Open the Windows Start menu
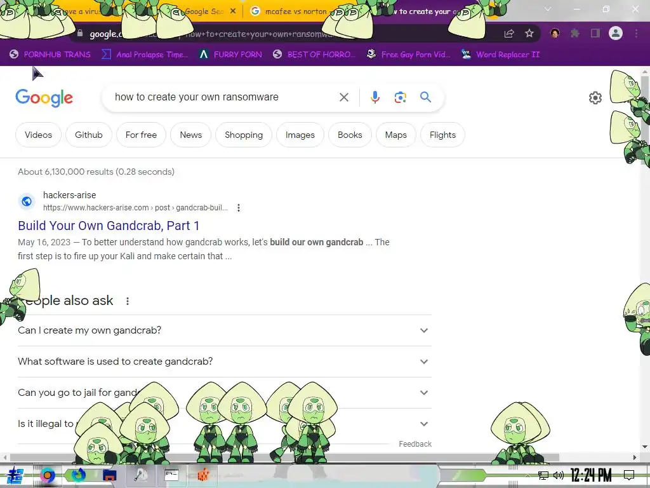Screen dimensions: 650x488 [15, 475]
